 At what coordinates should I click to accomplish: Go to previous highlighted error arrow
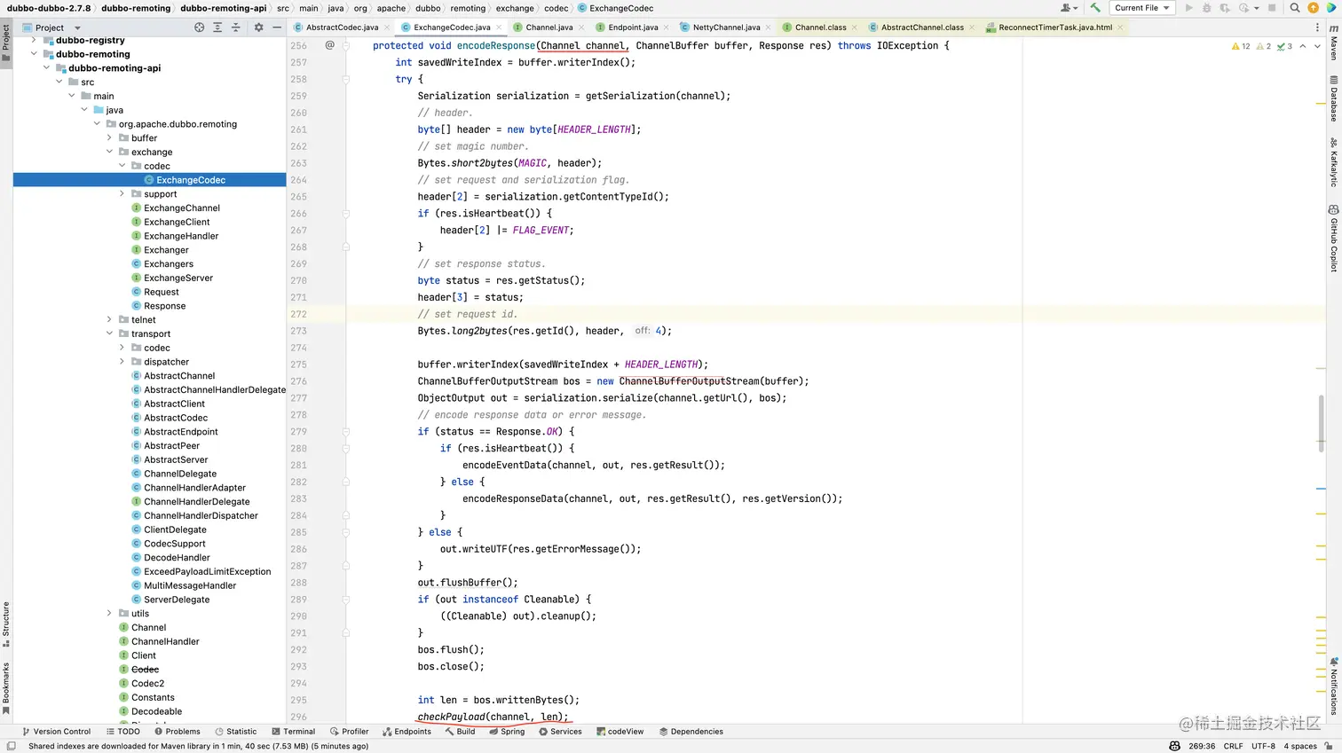pos(1302,46)
